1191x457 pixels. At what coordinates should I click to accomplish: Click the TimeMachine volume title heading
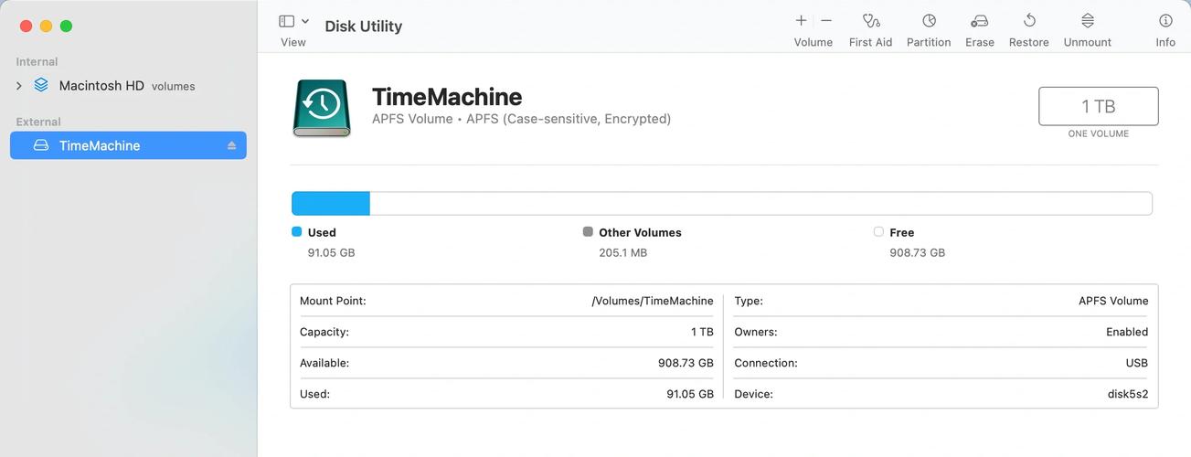coord(447,97)
